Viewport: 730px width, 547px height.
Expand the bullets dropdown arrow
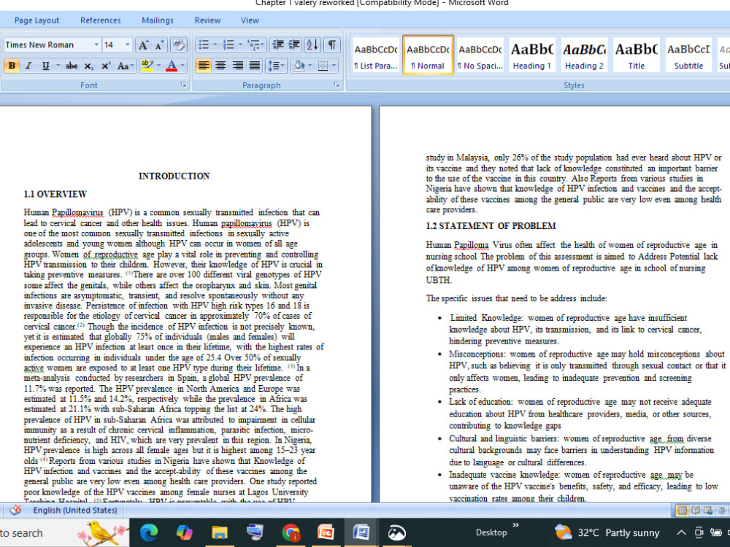point(215,44)
